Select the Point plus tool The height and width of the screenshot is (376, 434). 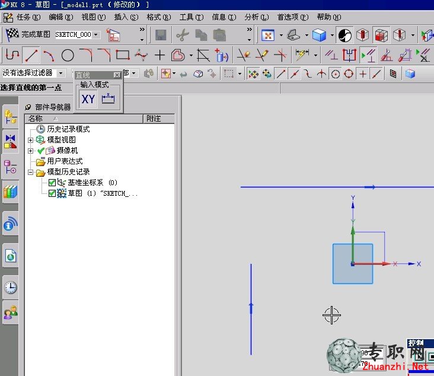pyautogui.click(x=159, y=55)
